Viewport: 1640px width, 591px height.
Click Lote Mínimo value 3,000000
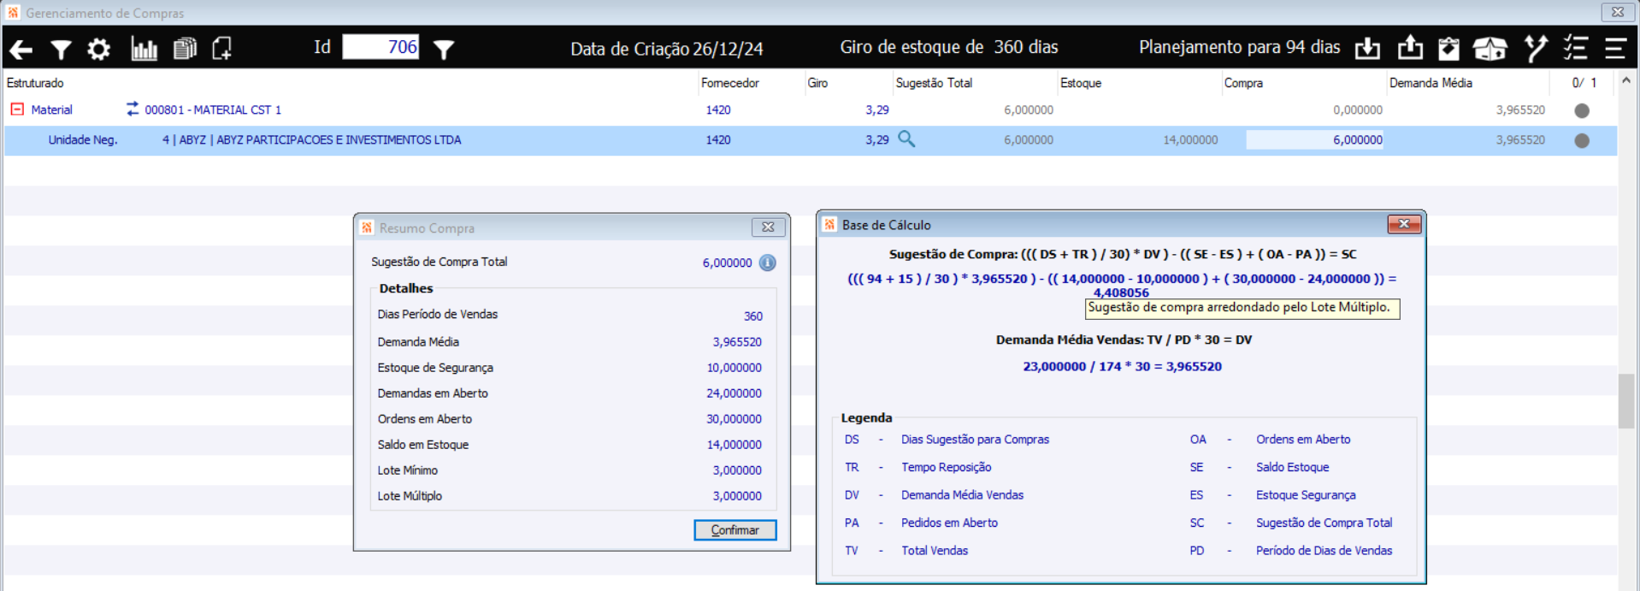(737, 470)
